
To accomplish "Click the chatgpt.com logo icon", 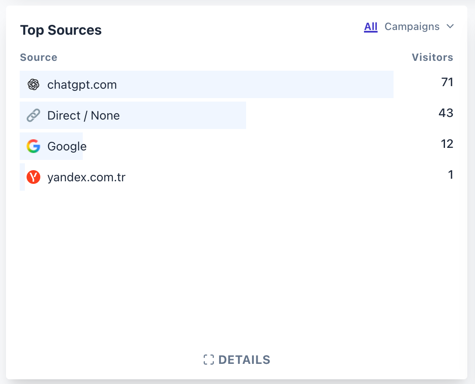I will pyautogui.click(x=33, y=84).
